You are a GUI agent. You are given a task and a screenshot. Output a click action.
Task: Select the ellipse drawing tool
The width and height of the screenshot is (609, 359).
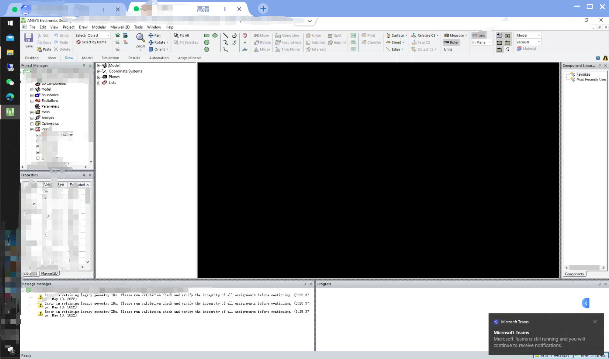tap(215, 36)
